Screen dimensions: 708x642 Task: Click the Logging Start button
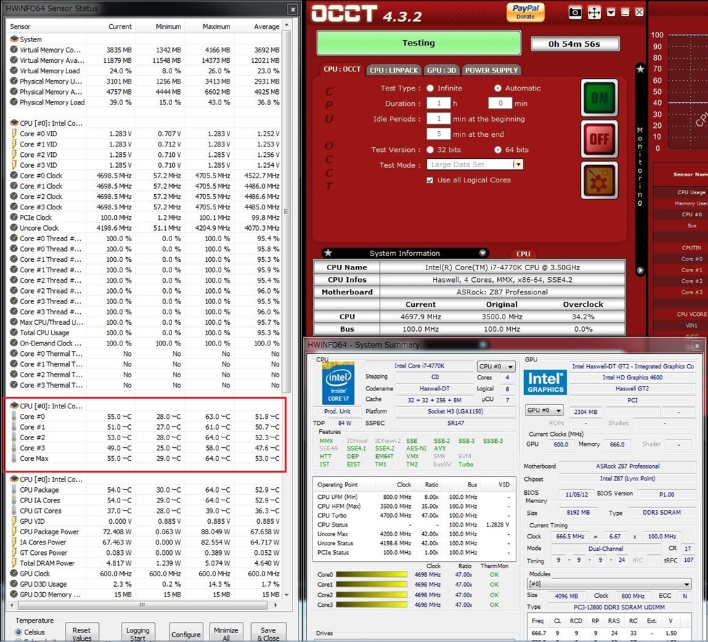(x=138, y=633)
